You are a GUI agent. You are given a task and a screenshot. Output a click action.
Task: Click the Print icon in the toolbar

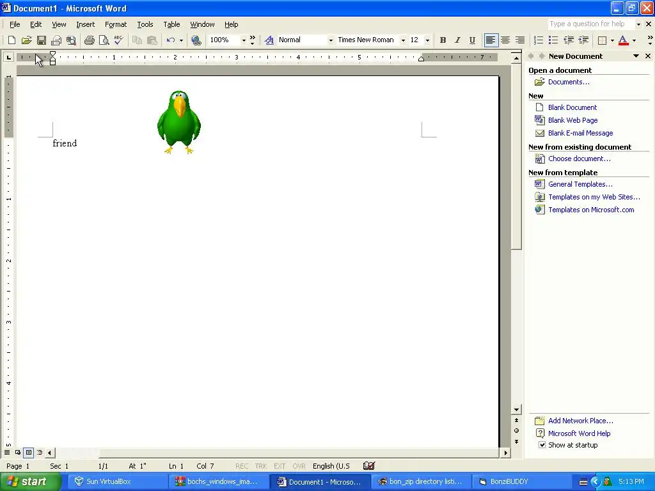coord(90,40)
